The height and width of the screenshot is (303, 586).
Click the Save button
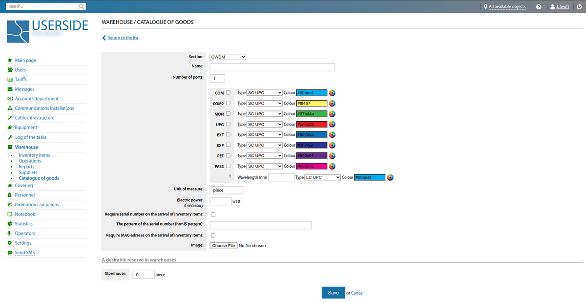(x=333, y=293)
